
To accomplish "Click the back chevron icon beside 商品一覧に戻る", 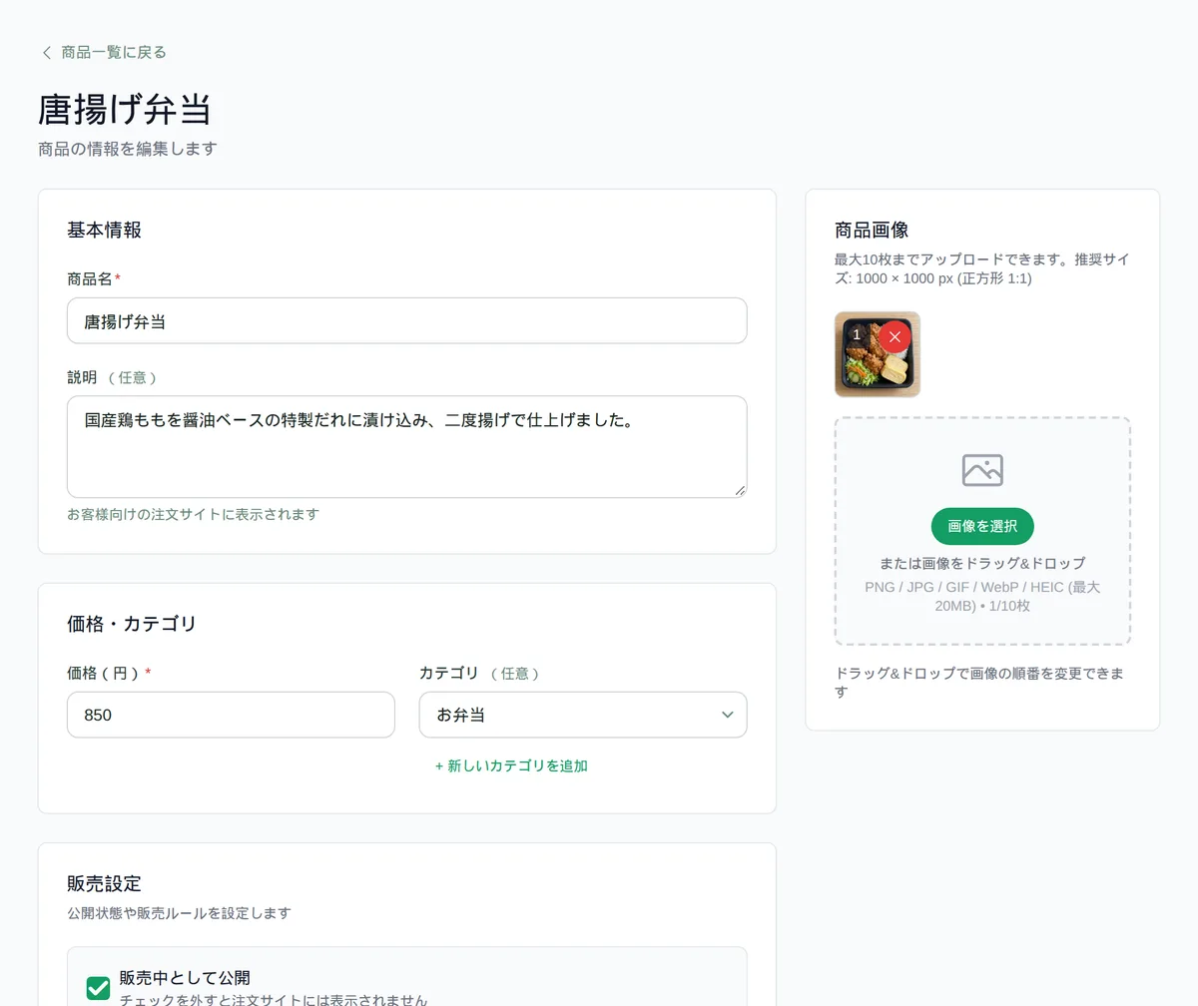I will [46, 53].
